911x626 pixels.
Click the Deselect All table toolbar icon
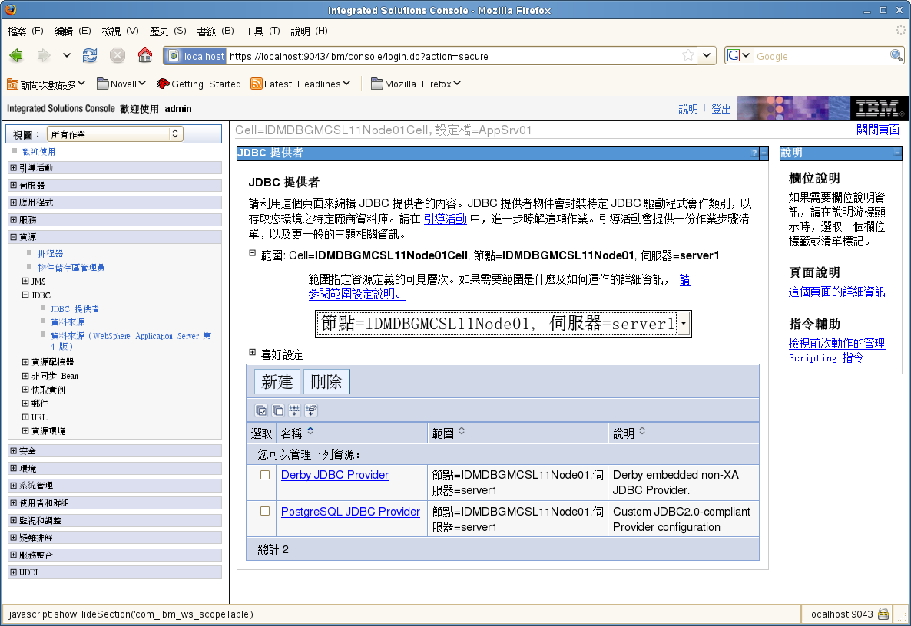point(278,410)
